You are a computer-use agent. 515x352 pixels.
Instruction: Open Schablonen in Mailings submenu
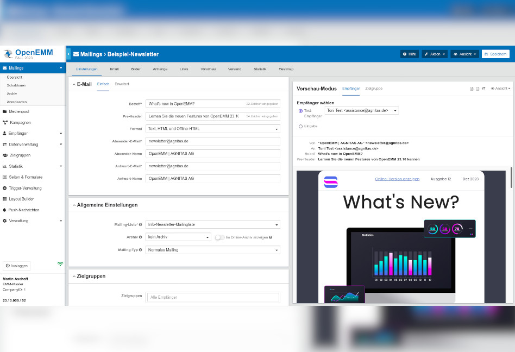coord(16,85)
